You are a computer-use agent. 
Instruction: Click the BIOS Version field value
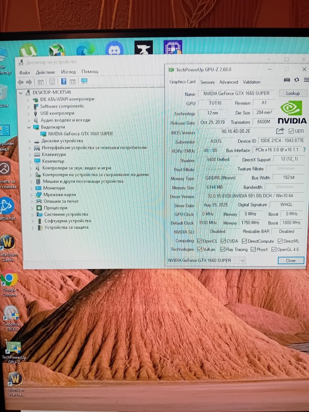click(x=236, y=131)
